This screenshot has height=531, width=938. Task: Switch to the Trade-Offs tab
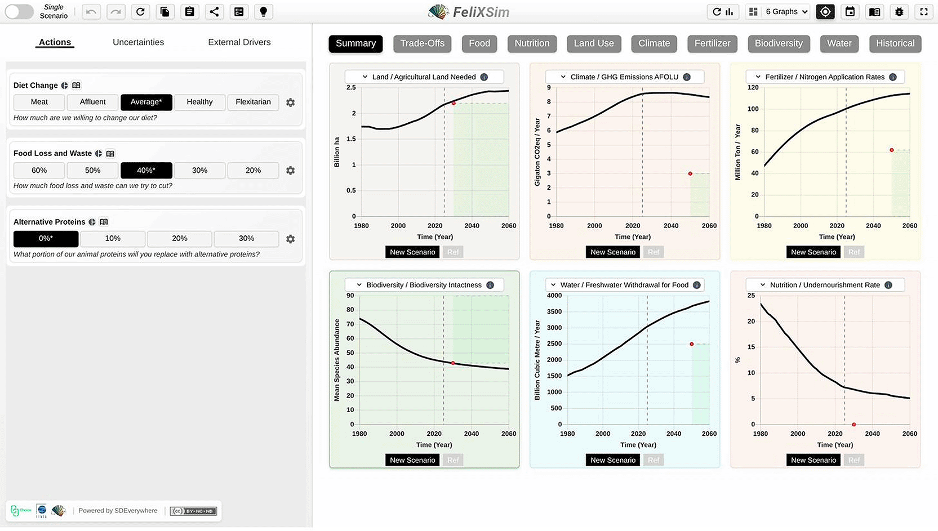(423, 43)
